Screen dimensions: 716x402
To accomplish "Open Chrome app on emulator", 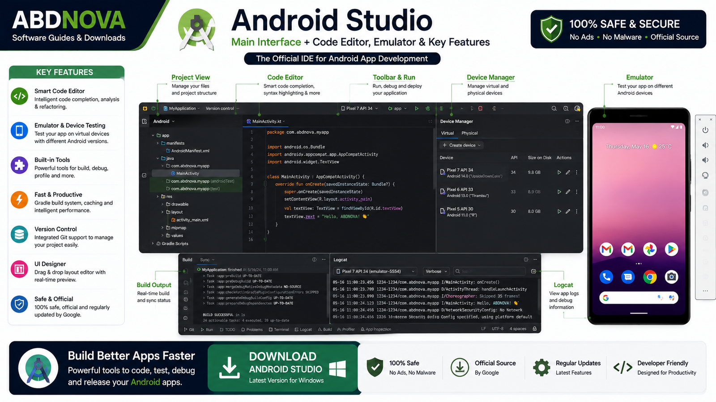I will [x=650, y=277].
